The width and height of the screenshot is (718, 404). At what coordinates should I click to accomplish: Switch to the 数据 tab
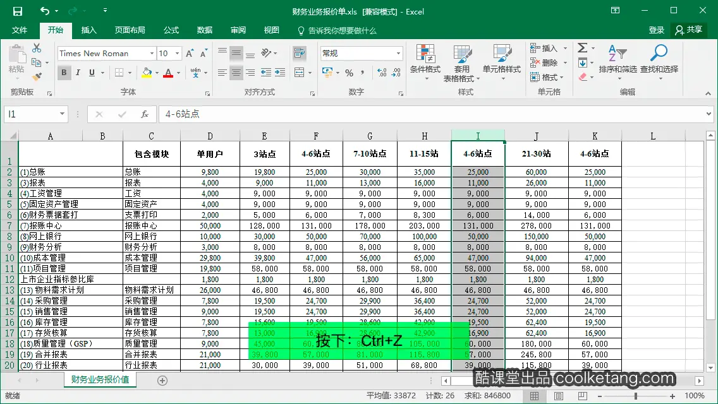205,30
